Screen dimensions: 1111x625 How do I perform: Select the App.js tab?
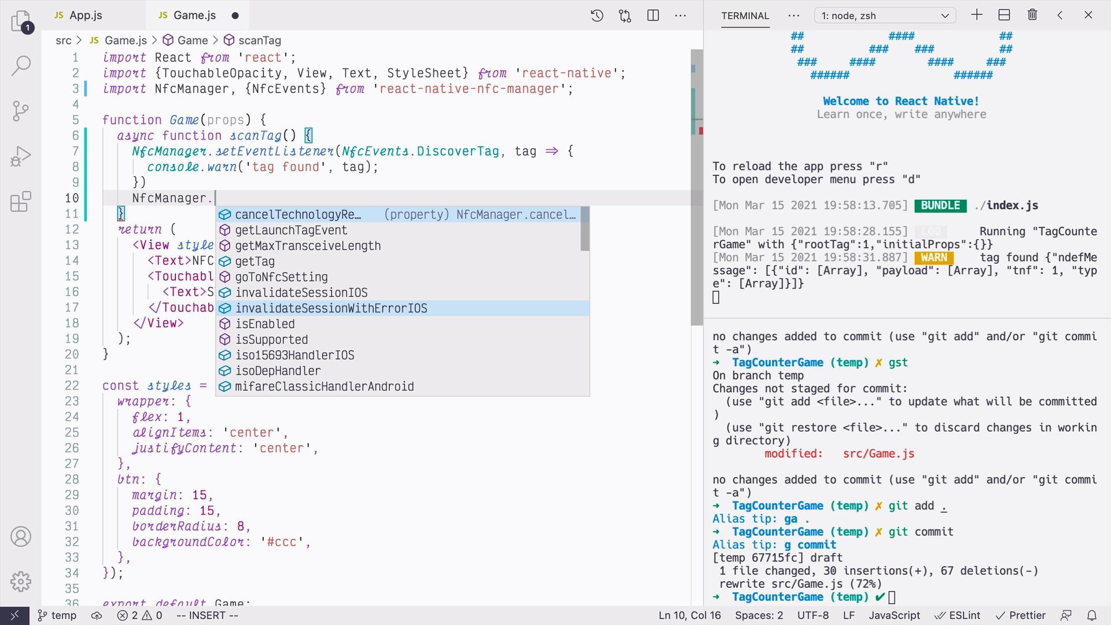86,15
